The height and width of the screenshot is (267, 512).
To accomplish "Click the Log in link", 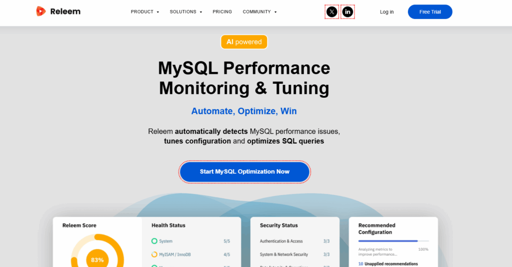I will tap(386, 12).
